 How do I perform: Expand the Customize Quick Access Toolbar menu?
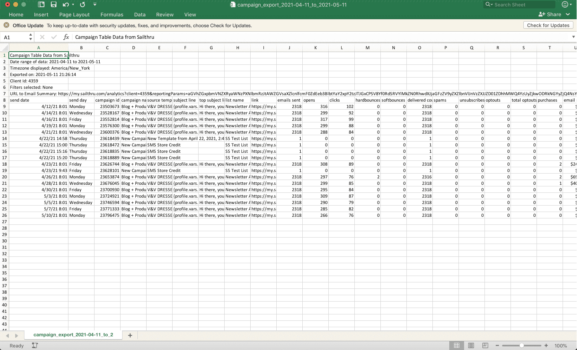[x=95, y=4]
